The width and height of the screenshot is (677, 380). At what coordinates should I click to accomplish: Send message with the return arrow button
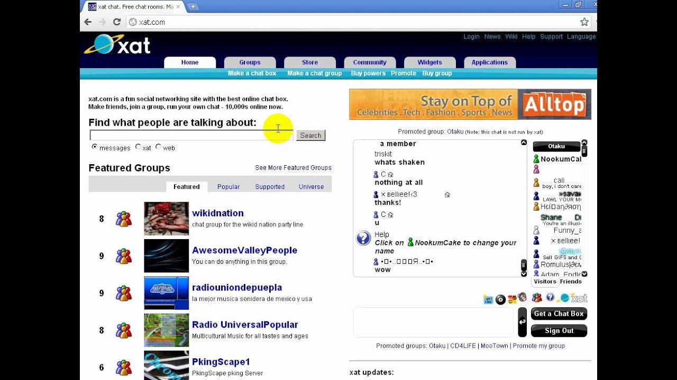coord(522,322)
